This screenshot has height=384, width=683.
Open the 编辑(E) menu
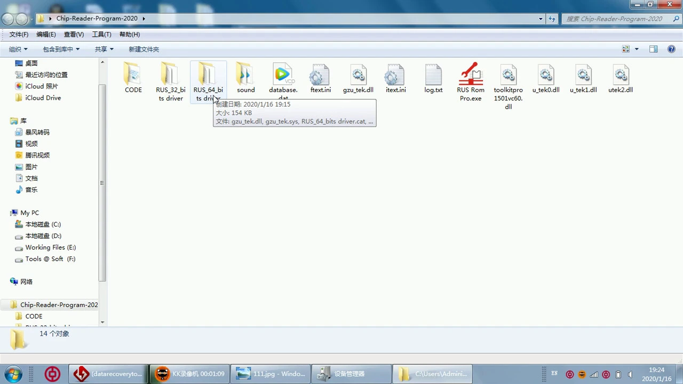point(46,34)
